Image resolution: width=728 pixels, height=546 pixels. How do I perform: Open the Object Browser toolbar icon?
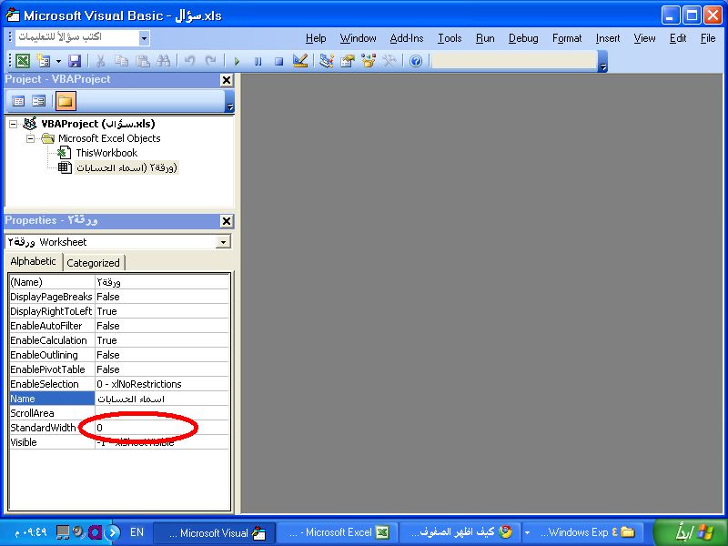[x=369, y=61]
